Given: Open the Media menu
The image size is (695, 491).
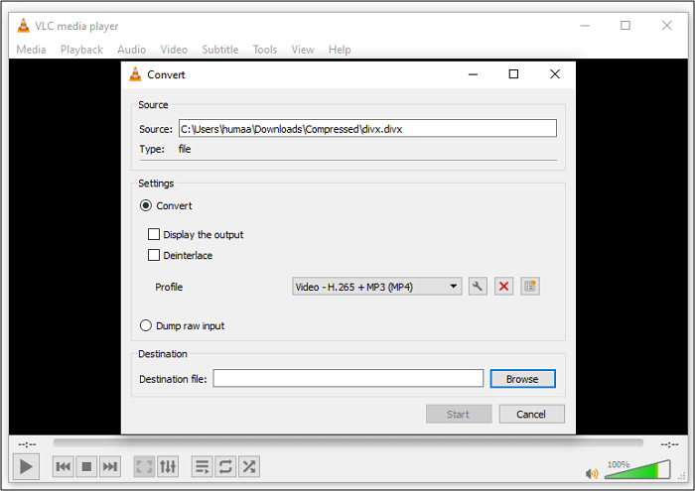Looking at the screenshot, I should click(x=31, y=50).
